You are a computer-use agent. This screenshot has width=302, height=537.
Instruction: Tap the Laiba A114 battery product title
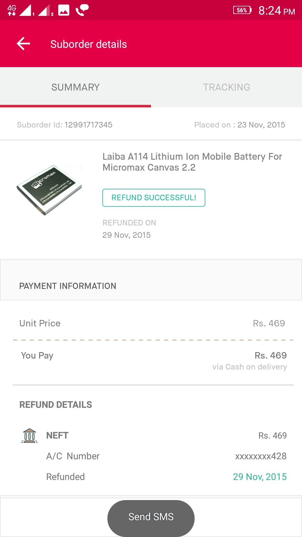(x=192, y=162)
